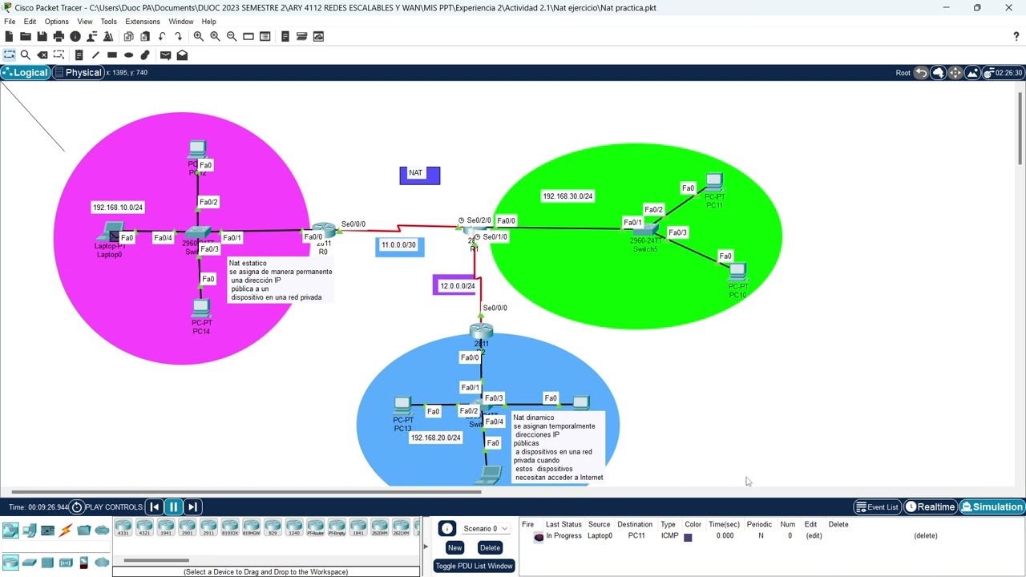
Task: Switch to the Physical workspace view
Action: click(78, 73)
